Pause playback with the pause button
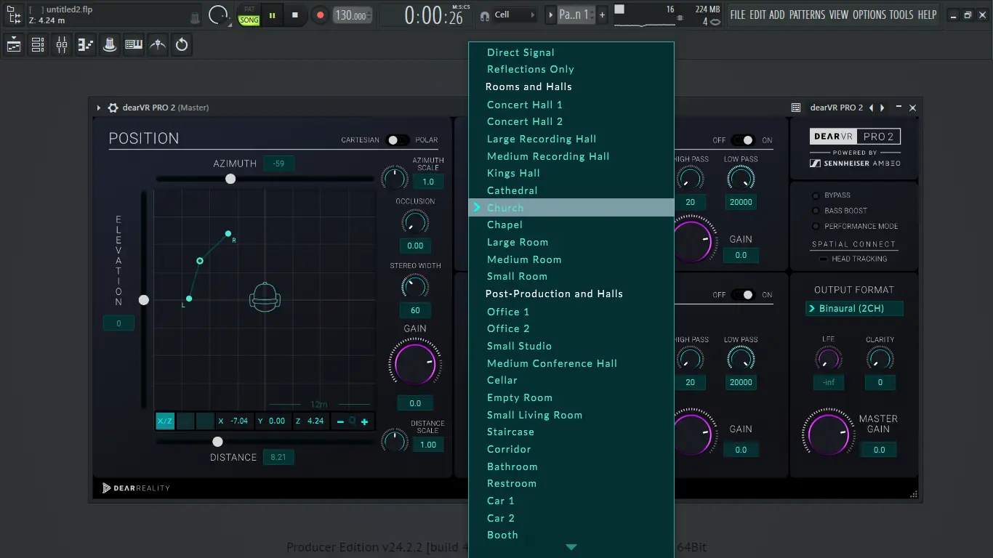993x558 pixels. tap(273, 15)
